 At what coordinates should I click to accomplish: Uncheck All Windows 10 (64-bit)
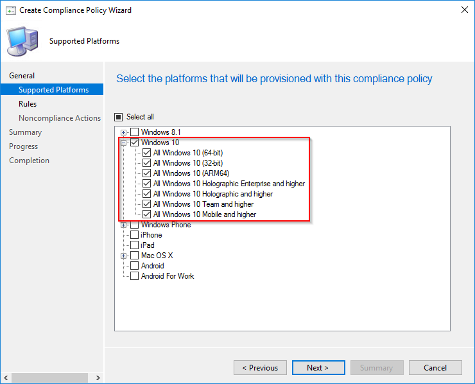click(147, 153)
